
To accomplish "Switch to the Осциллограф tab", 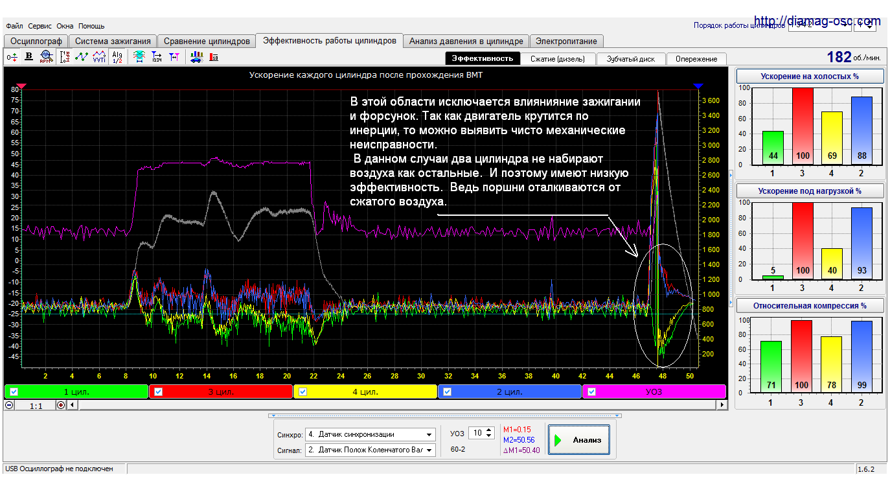I will click(36, 41).
